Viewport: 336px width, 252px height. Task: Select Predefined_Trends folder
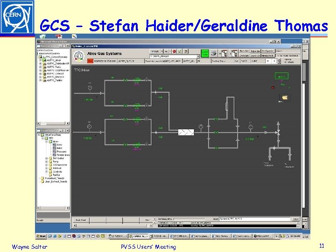pyautogui.click(x=55, y=178)
